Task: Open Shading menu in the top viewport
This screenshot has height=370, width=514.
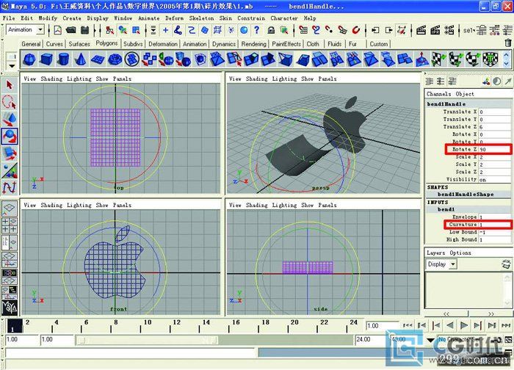Action: coord(51,79)
